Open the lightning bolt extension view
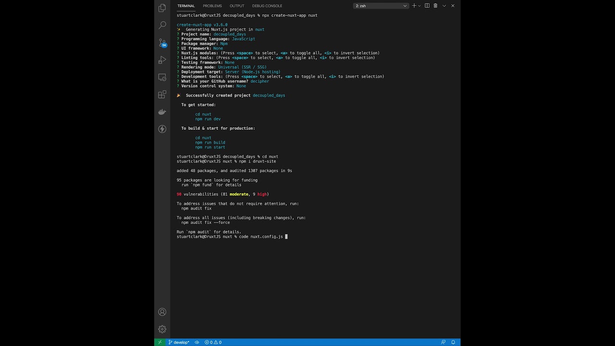 click(x=162, y=129)
